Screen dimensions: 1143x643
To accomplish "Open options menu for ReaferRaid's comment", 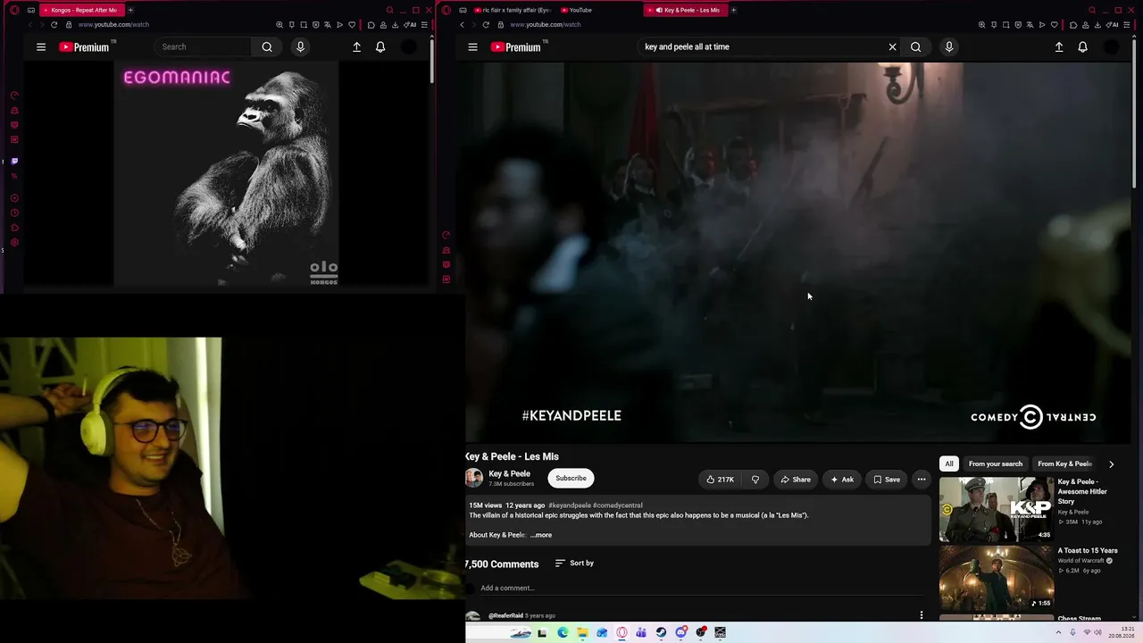I will pyautogui.click(x=922, y=615).
